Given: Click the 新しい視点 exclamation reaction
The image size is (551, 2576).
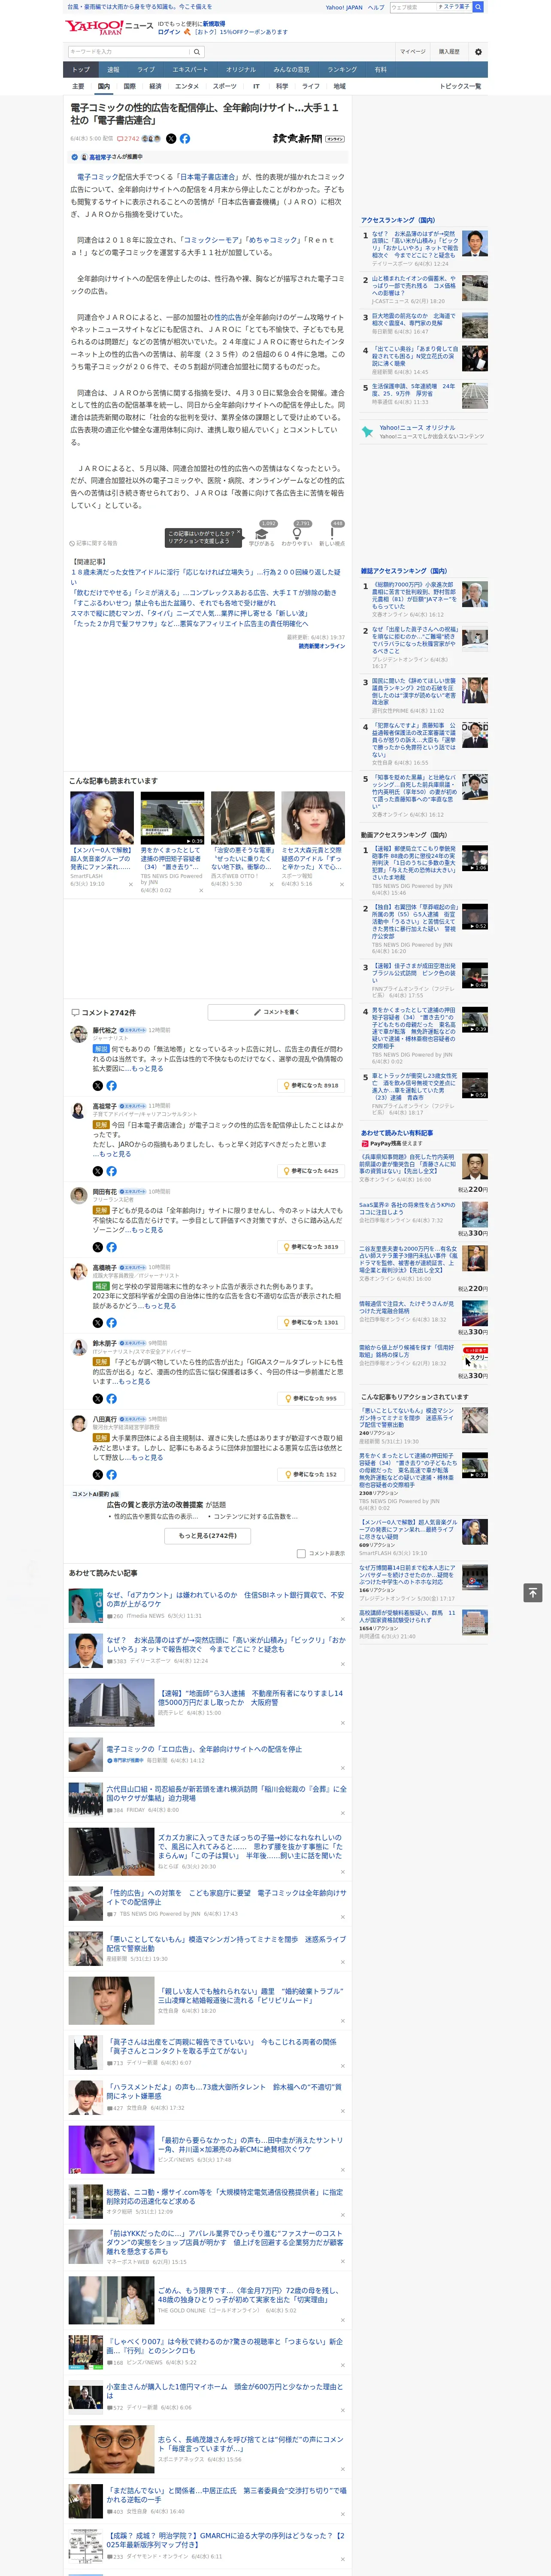Looking at the screenshot, I should [333, 534].
